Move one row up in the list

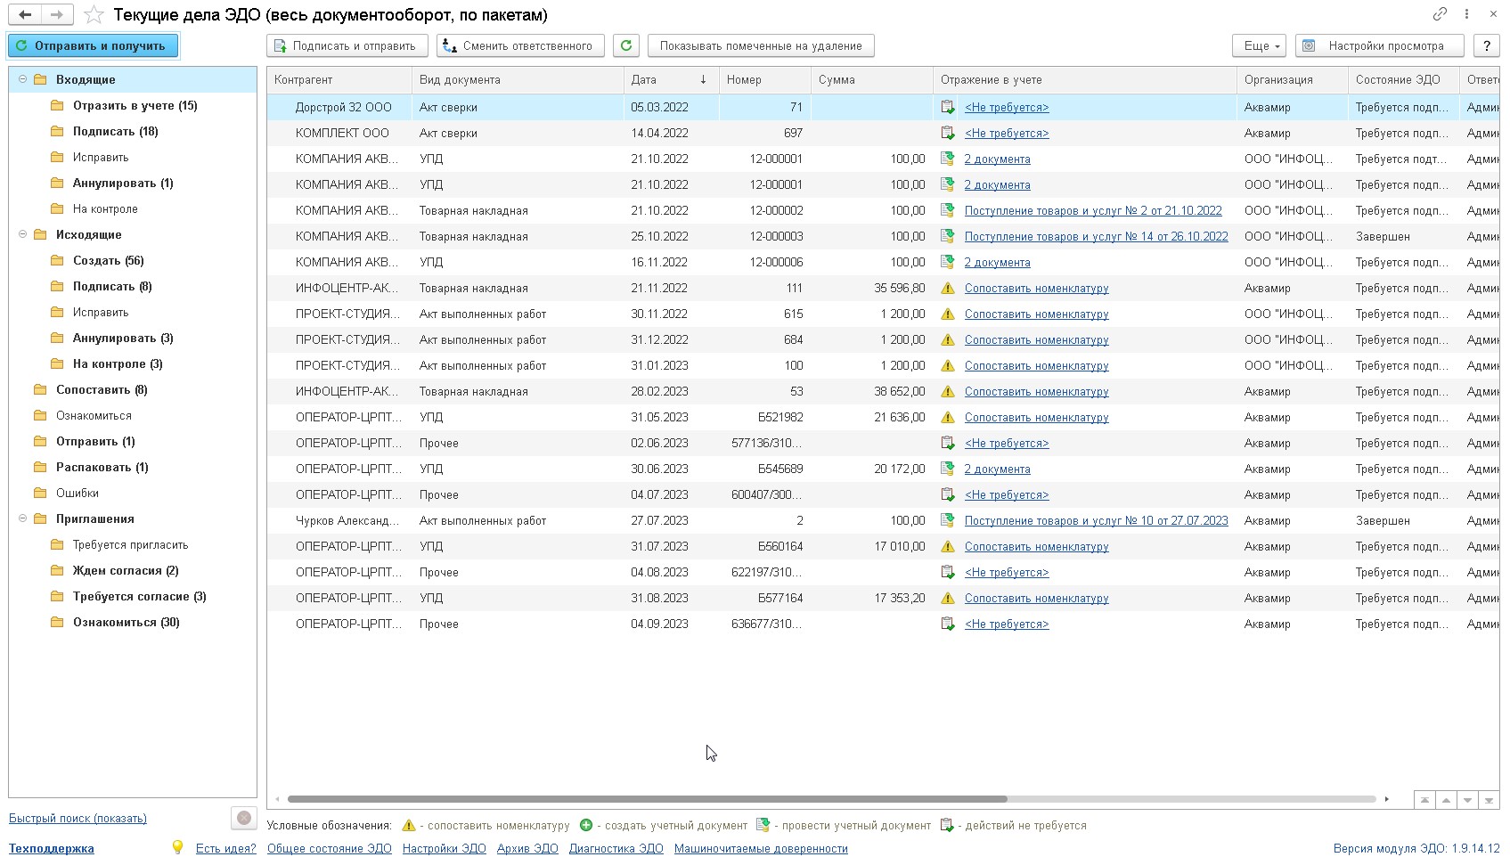(1446, 800)
